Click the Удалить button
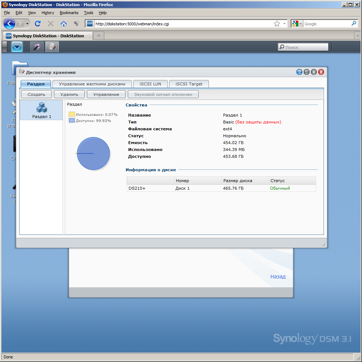Image resolution: width=362 pixels, height=362 pixels. coord(69,94)
